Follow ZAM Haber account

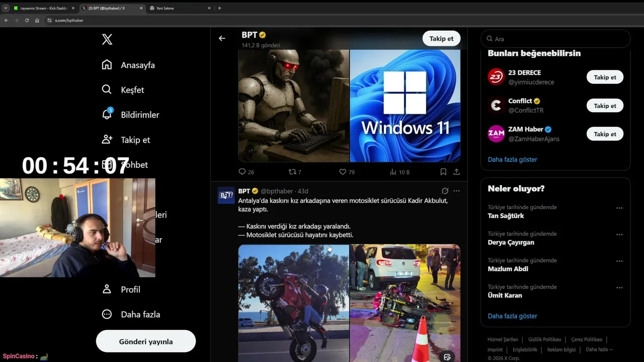tap(605, 134)
